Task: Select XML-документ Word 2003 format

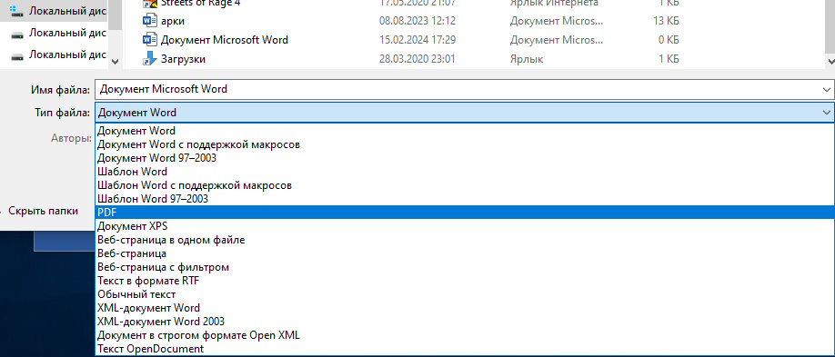Action: [x=465, y=322]
